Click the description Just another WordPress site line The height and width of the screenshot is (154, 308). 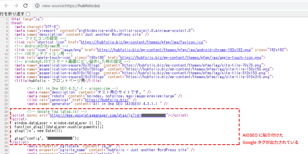(x=82, y=34)
